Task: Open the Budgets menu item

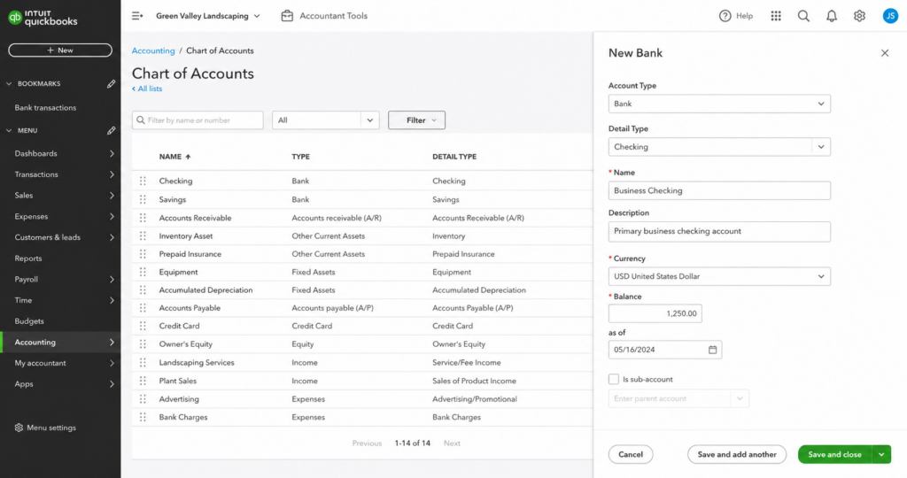Action: 61,321
